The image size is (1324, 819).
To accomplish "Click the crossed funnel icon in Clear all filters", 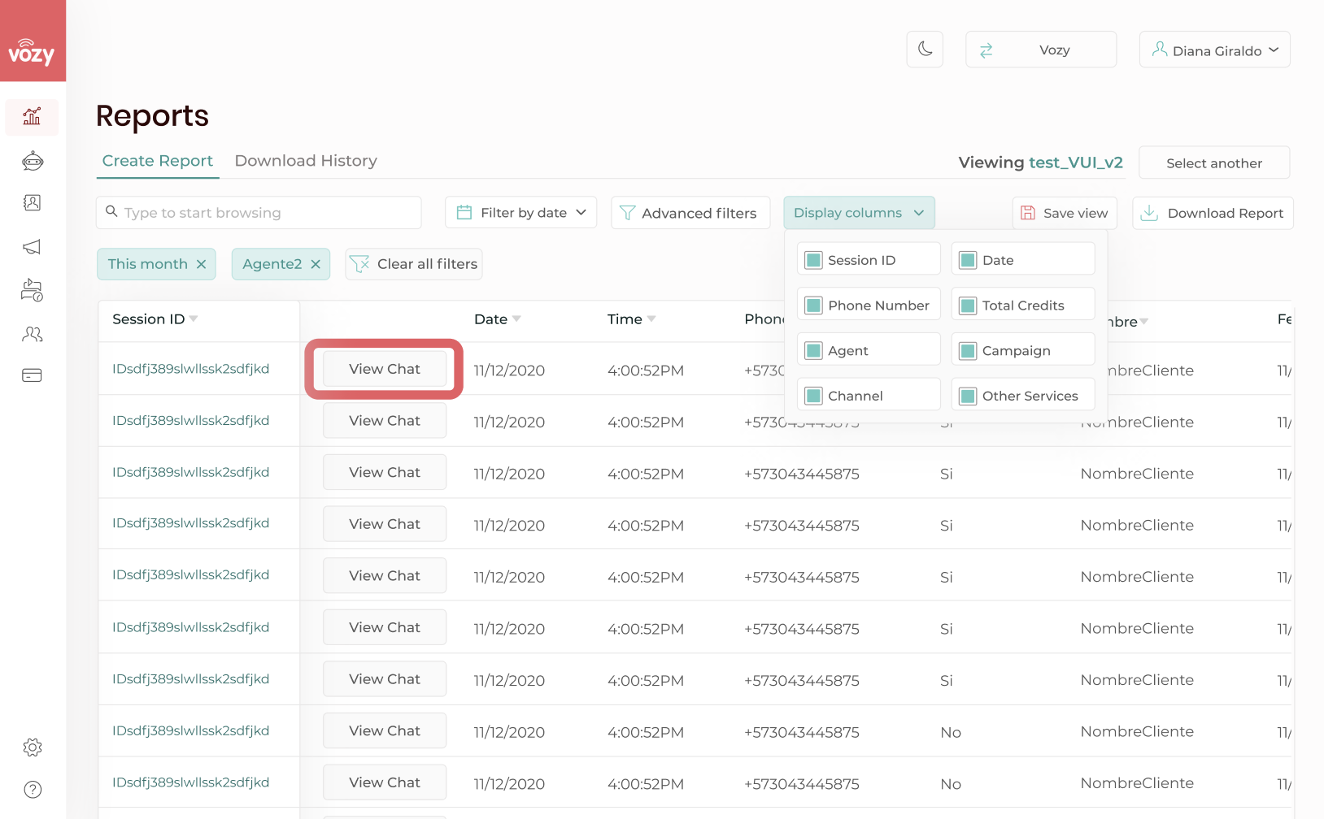I will [359, 264].
